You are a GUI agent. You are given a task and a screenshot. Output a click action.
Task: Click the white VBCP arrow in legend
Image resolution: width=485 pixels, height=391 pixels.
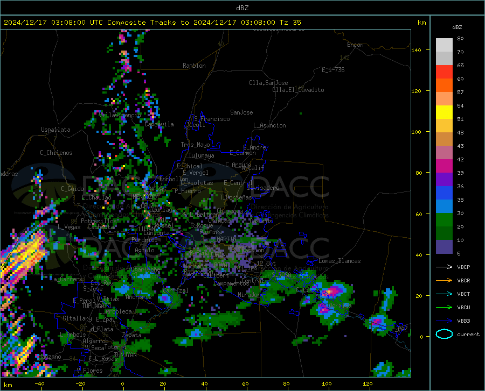coord(444,267)
